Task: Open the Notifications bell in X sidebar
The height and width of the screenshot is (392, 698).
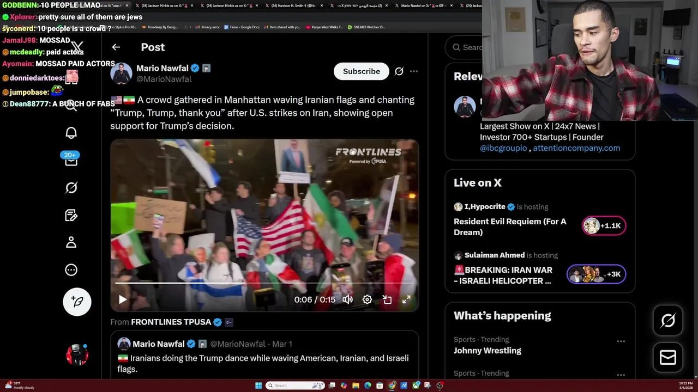Action: [x=71, y=133]
